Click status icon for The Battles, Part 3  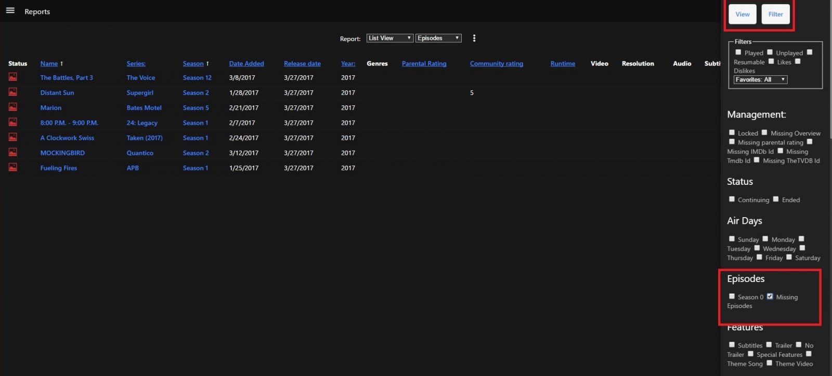(x=13, y=77)
